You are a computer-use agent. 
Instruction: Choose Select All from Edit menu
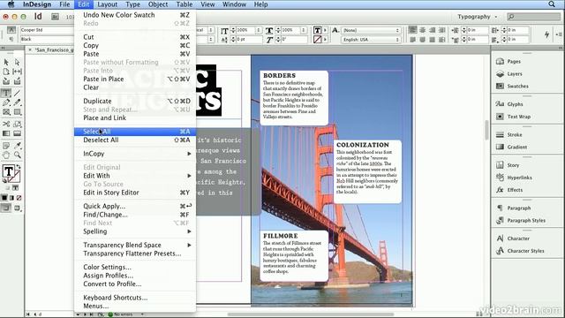[x=135, y=132]
